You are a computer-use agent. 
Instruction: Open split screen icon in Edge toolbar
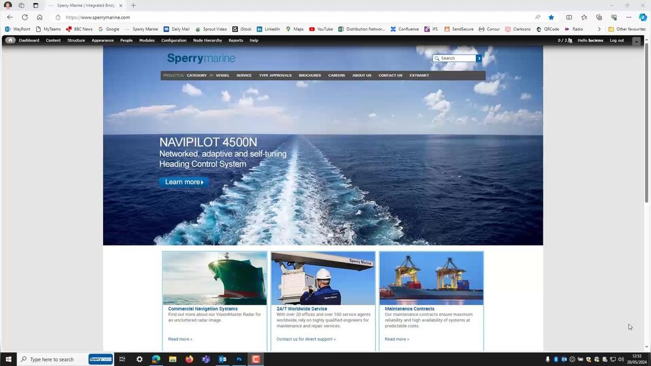click(569, 17)
